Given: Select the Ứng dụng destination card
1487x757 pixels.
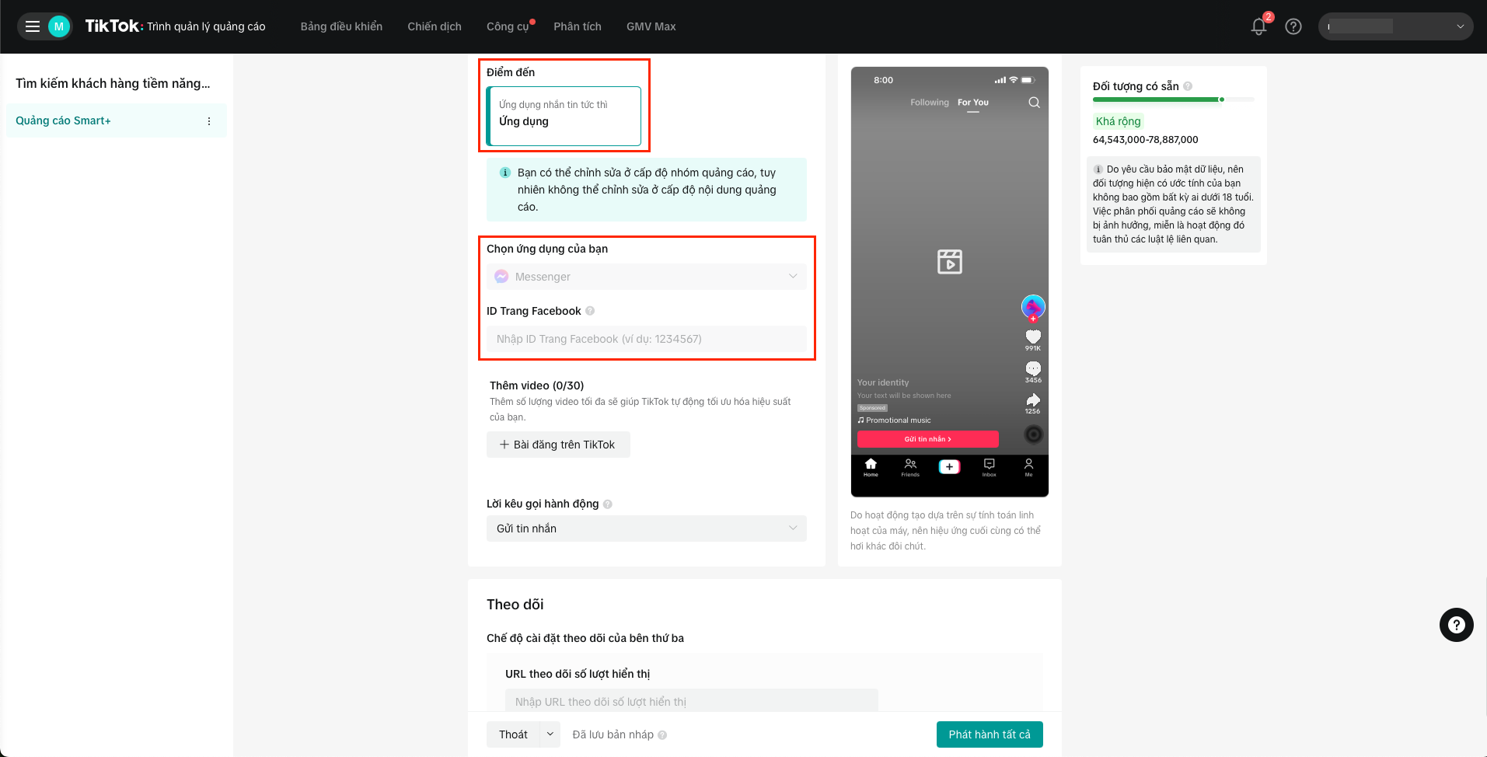Looking at the screenshot, I should tap(564, 116).
